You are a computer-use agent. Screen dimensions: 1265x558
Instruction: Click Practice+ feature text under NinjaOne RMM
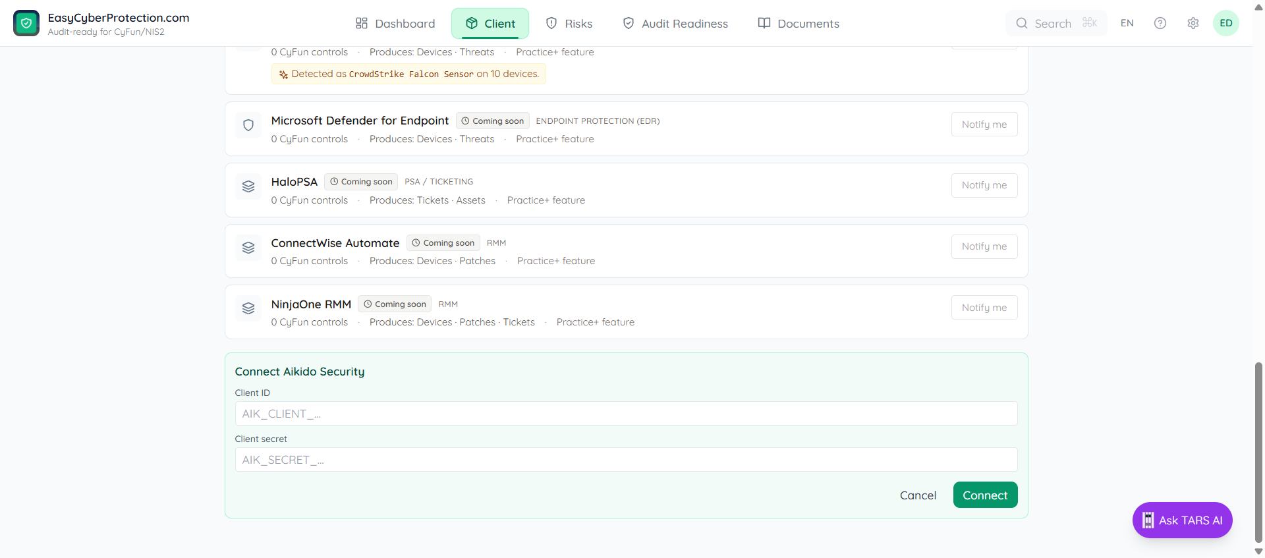pyautogui.click(x=596, y=322)
